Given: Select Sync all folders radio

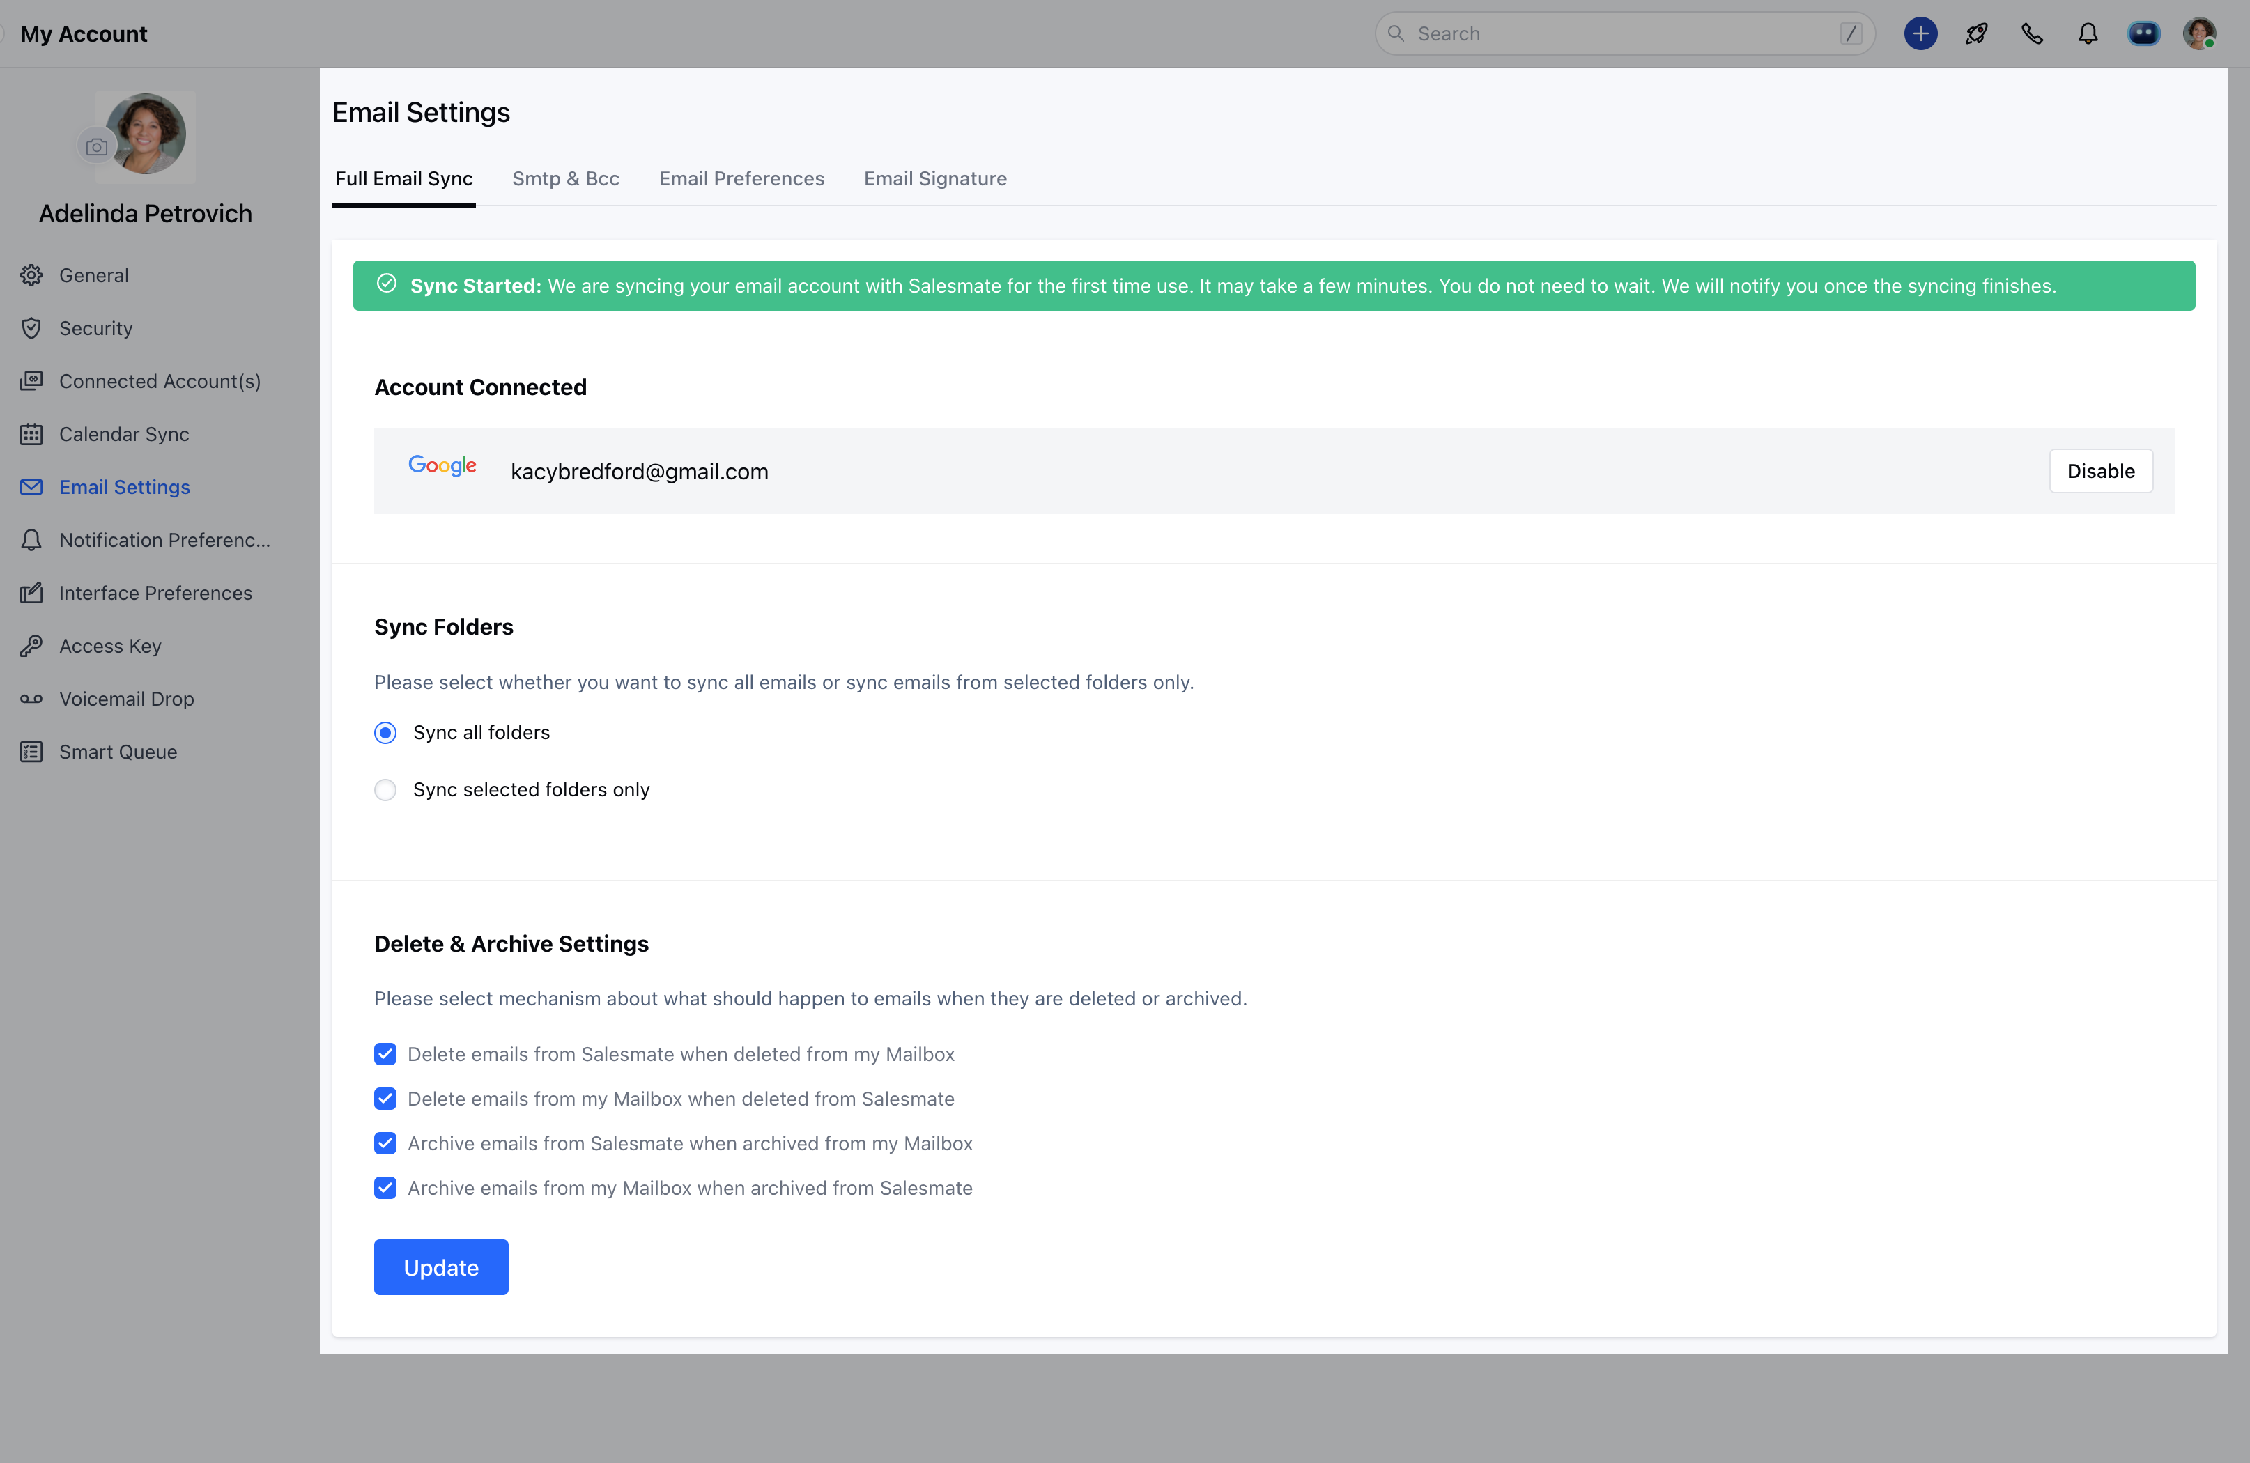Looking at the screenshot, I should [x=385, y=732].
